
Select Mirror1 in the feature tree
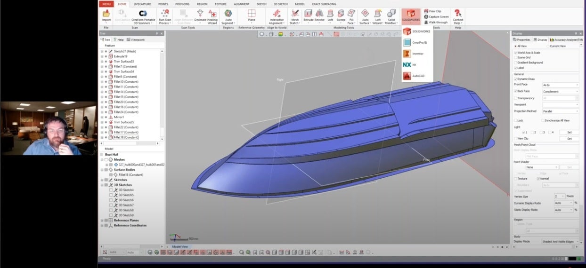click(x=119, y=117)
